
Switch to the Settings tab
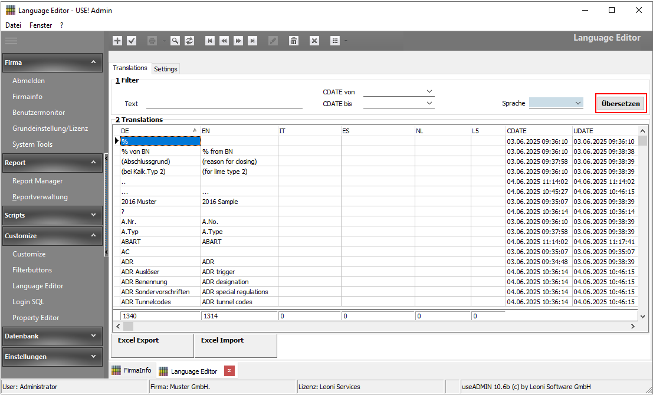tap(166, 69)
